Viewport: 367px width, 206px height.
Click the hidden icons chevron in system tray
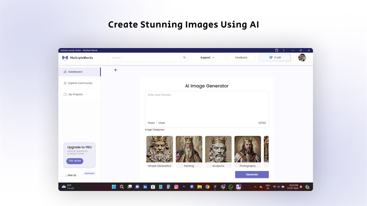tap(255, 186)
